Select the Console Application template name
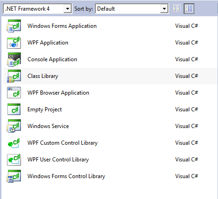 pos(52,59)
